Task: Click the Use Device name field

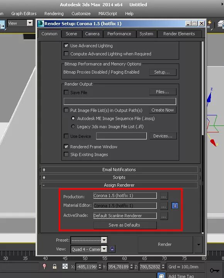Action: coord(121,136)
